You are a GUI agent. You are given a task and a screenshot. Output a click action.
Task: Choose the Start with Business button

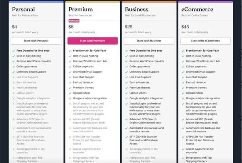149,41
